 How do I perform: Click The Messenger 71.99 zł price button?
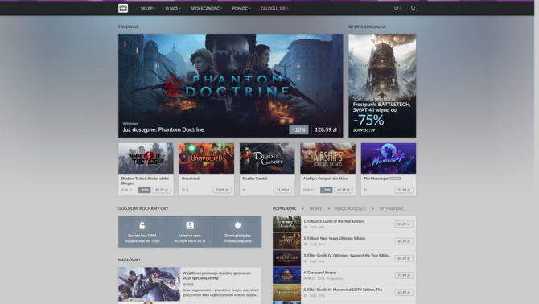point(404,190)
